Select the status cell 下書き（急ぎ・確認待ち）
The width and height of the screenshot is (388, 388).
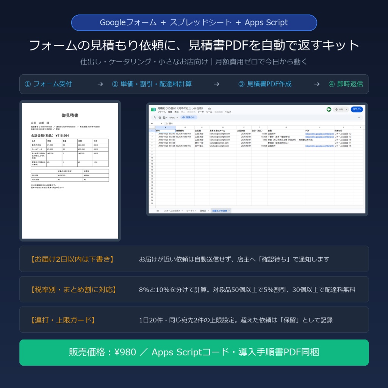(286, 137)
